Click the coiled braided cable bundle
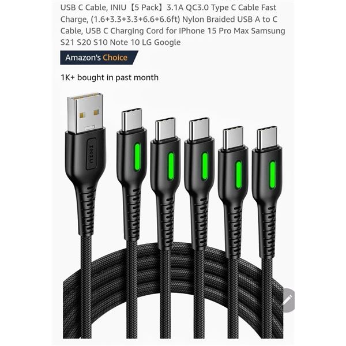Image resolution: width=346 pixels, height=346 pixels. 173,291
